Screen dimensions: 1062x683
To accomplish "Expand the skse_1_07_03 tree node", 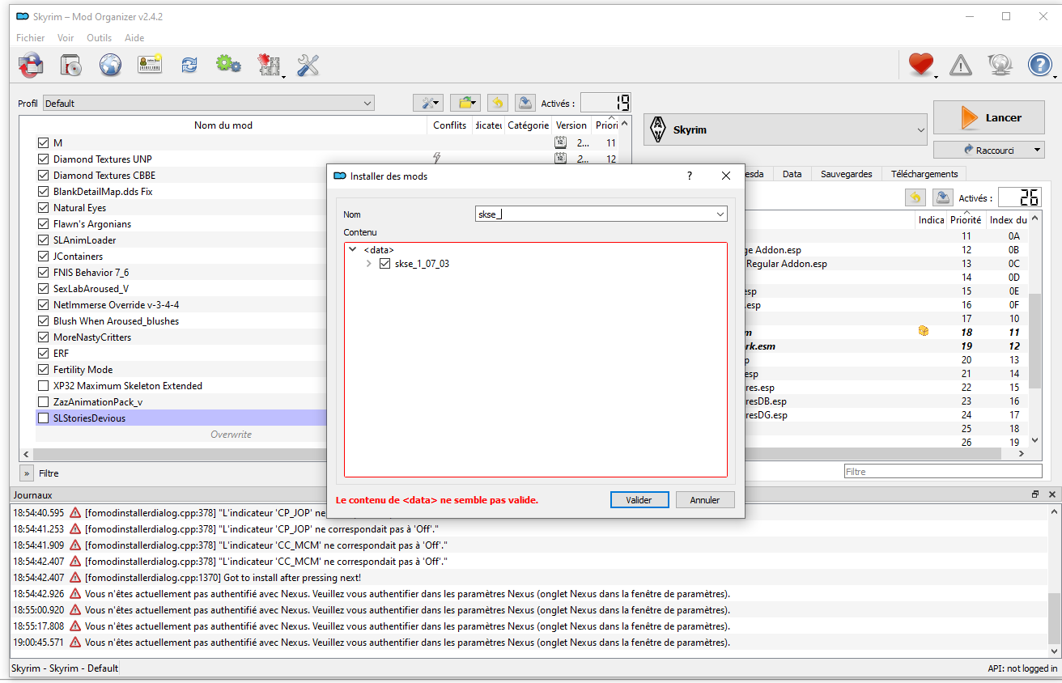I will click(x=369, y=264).
